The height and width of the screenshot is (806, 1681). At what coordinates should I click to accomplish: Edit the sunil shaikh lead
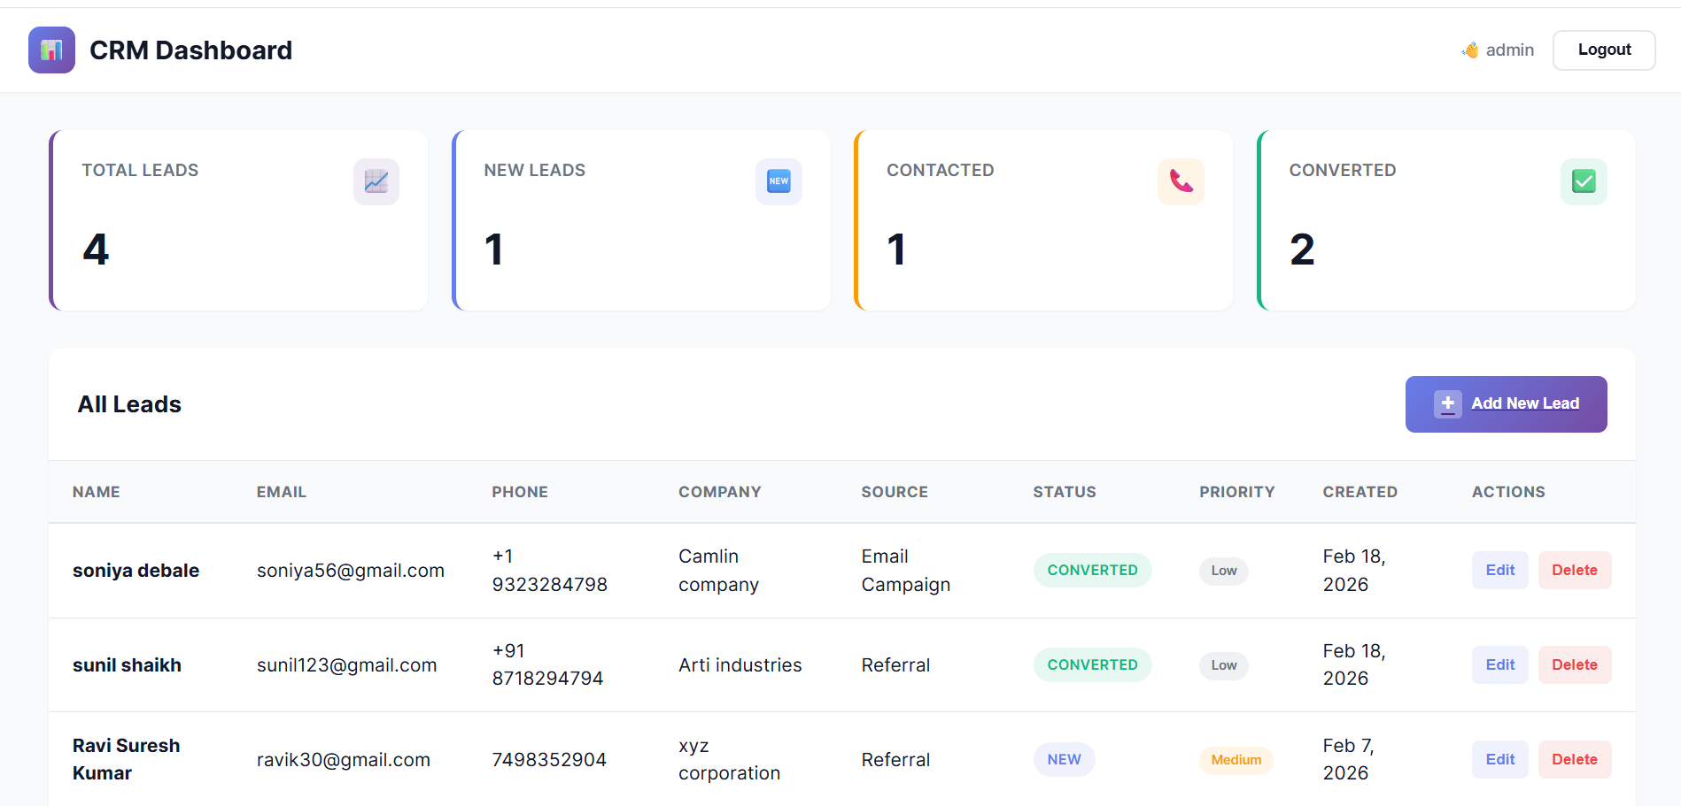pos(1499,664)
